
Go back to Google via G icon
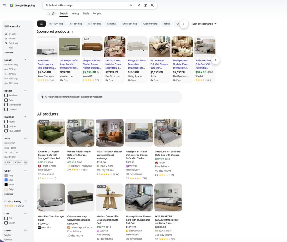(53, 14)
